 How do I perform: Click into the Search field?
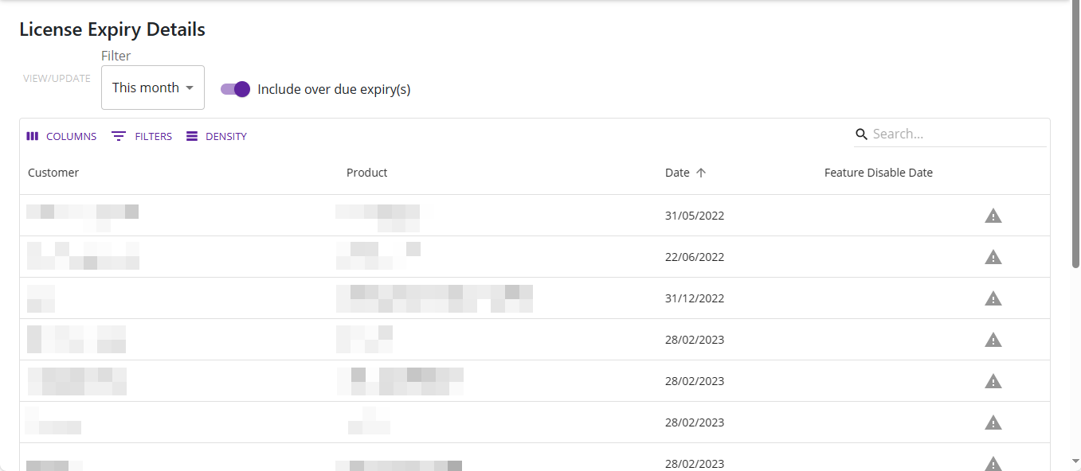click(958, 134)
